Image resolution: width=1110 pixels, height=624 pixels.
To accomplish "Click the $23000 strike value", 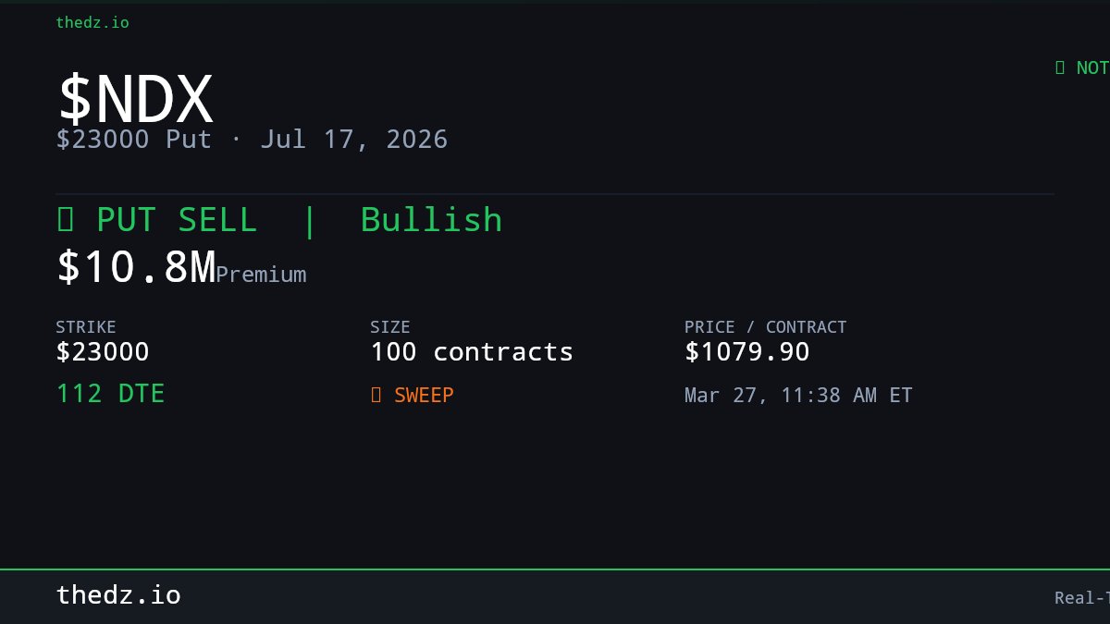I will click(x=103, y=352).
